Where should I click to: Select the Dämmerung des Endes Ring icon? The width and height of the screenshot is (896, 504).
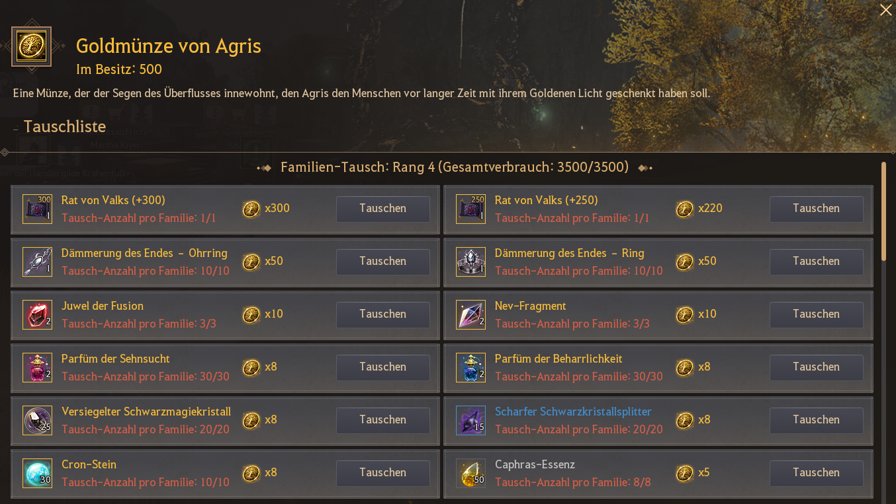(x=470, y=262)
